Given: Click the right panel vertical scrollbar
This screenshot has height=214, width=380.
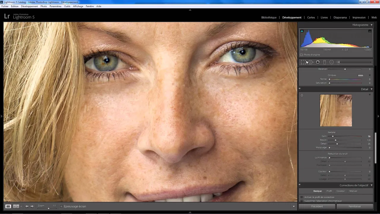Looking at the screenshot, I should (376, 148).
